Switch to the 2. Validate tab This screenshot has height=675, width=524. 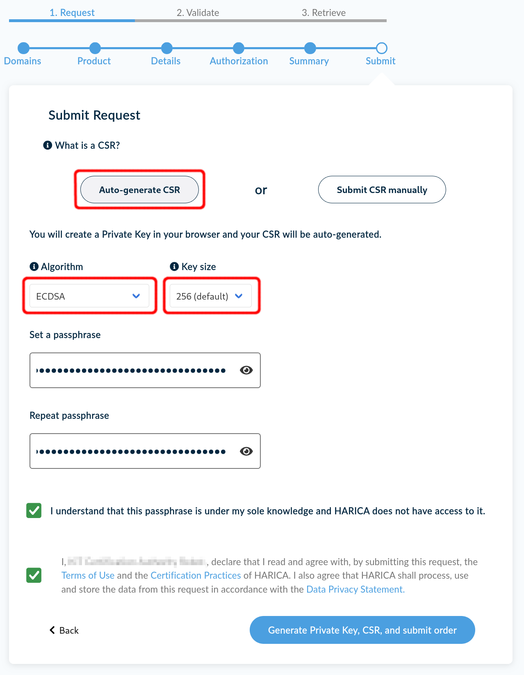tap(198, 13)
